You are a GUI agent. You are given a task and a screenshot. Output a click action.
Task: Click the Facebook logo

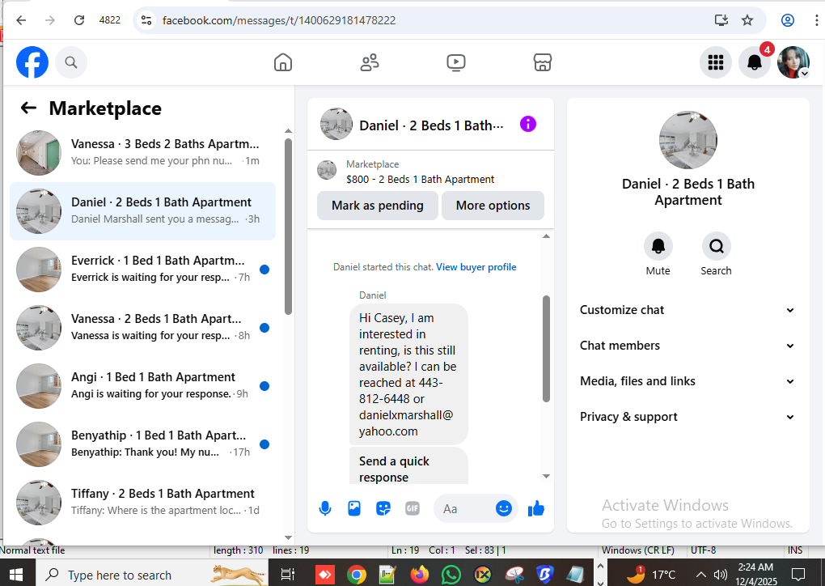click(x=32, y=62)
